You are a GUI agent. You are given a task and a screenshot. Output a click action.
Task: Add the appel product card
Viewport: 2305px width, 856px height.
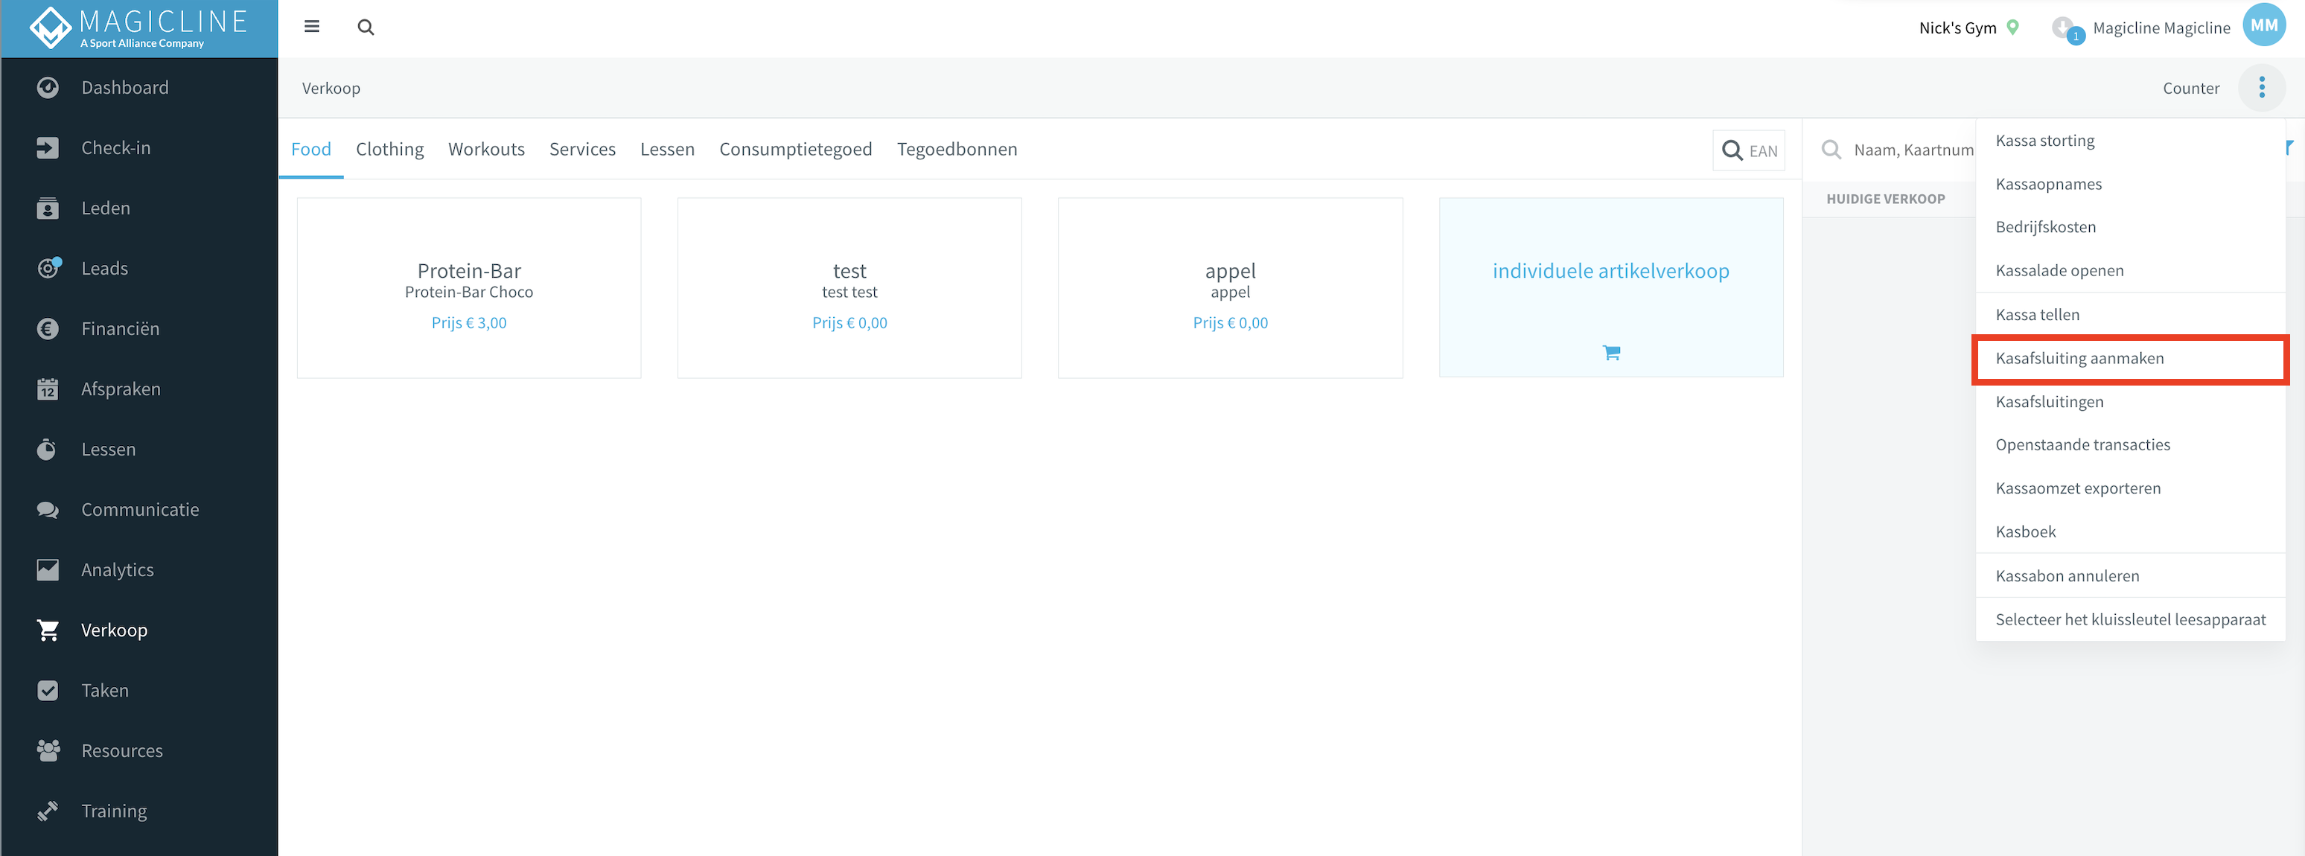coord(1231,288)
